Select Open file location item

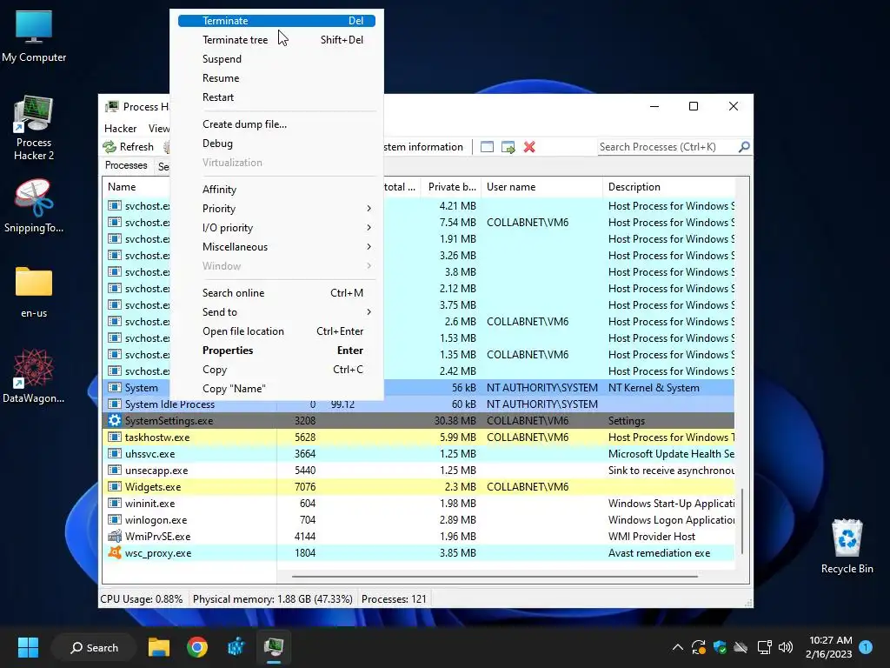(x=276, y=331)
